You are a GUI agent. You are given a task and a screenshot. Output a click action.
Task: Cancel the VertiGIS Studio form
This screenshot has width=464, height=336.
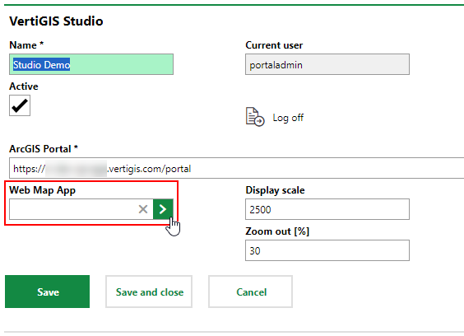(251, 292)
